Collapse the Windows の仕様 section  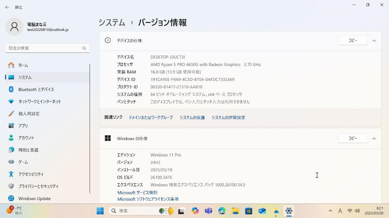coord(374,138)
